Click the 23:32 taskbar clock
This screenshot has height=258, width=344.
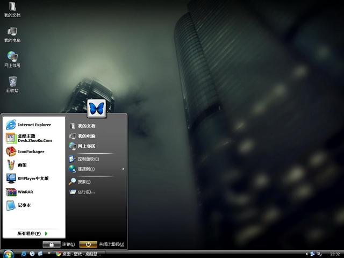[x=335, y=254]
